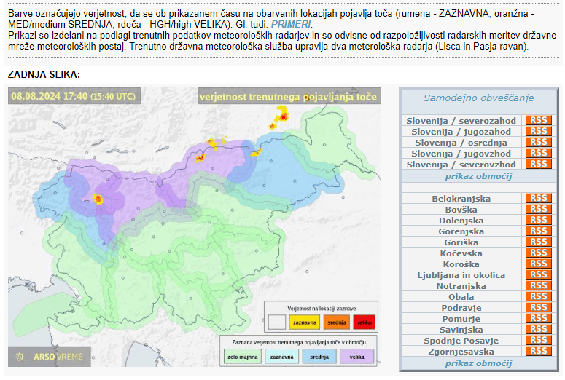This screenshot has height=380, width=565.
Task: Click RSS icon for Pomurje
Action: tap(538, 319)
